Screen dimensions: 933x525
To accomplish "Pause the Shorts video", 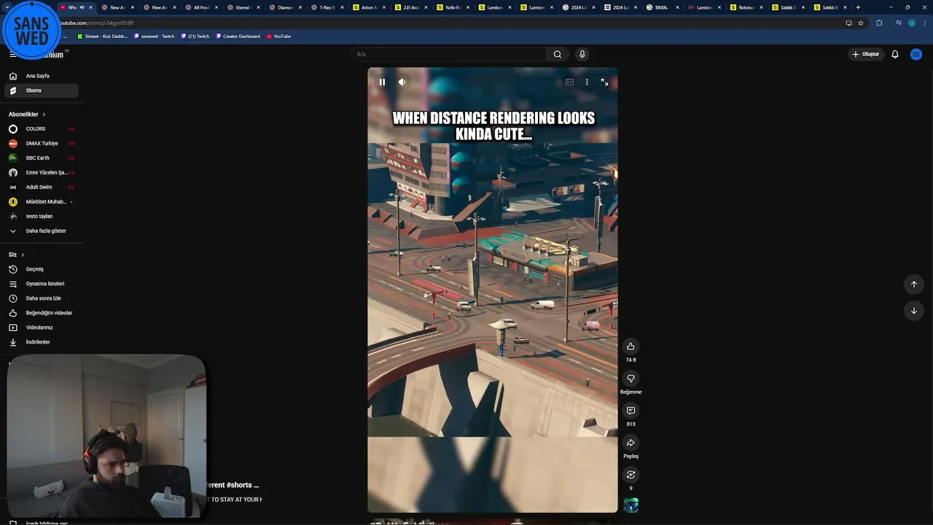I will [x=382, y=82].
